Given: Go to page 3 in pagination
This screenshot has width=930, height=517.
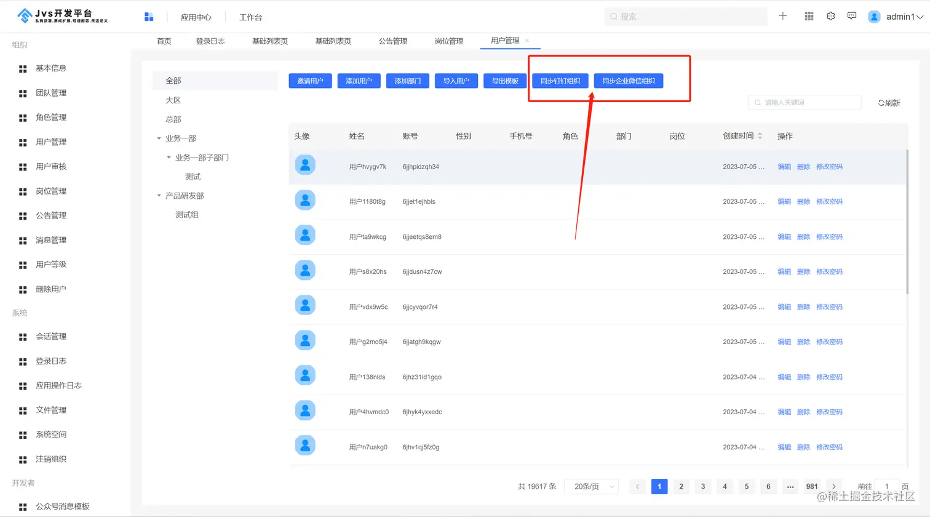Looking at the screenshot, I should point(703,486).
